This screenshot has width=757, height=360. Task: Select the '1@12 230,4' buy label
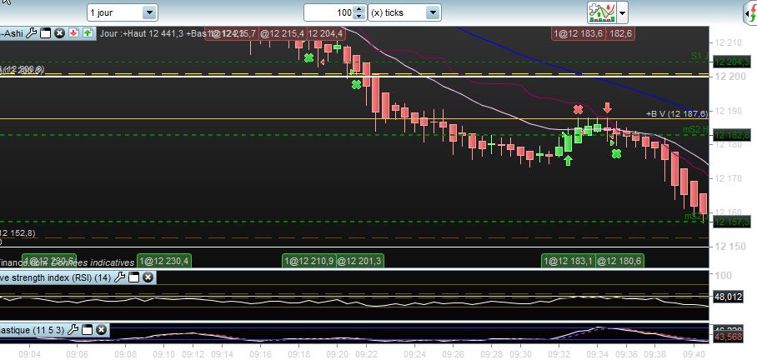[164, 261]
